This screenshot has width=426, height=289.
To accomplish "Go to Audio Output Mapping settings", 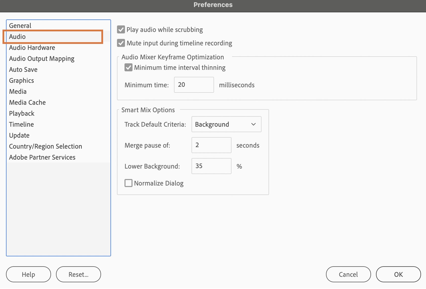I will [x=42, y=59].
